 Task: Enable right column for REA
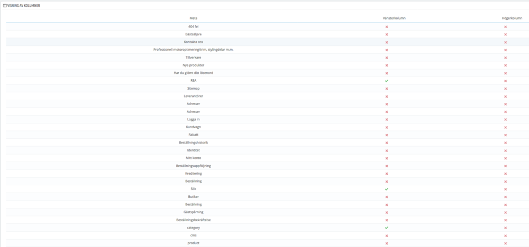505,81
